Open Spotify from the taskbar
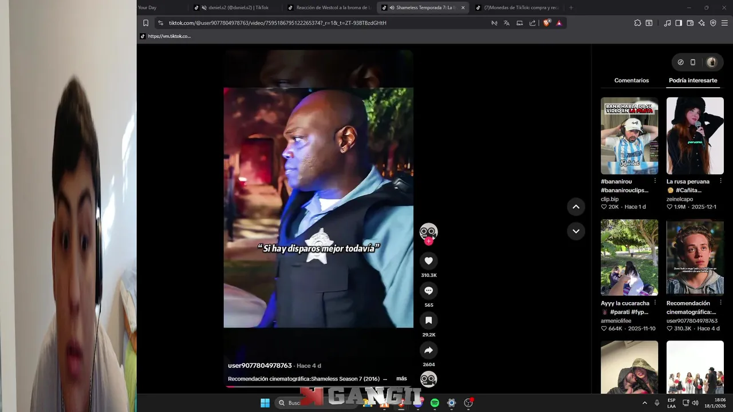733x412 pixels. (x=435, y=403)
